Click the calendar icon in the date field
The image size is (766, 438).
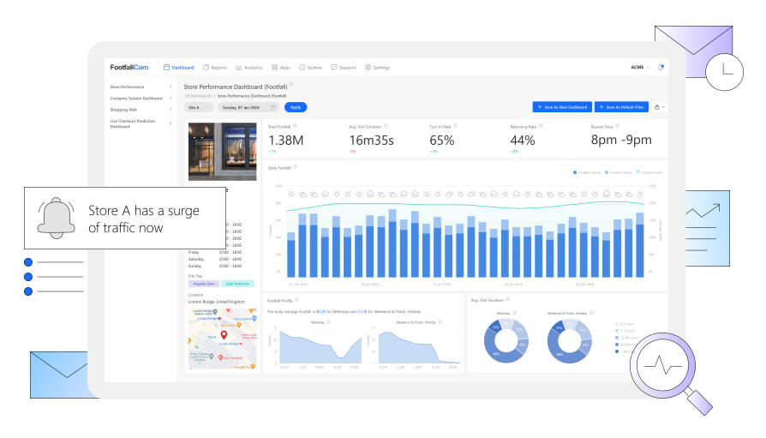pyautogui.click(x=273, y=107)
